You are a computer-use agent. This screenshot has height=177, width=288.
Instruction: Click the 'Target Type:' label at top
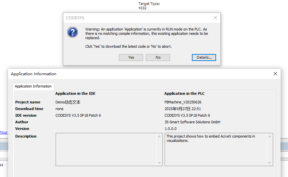click(x=149, y=4)
